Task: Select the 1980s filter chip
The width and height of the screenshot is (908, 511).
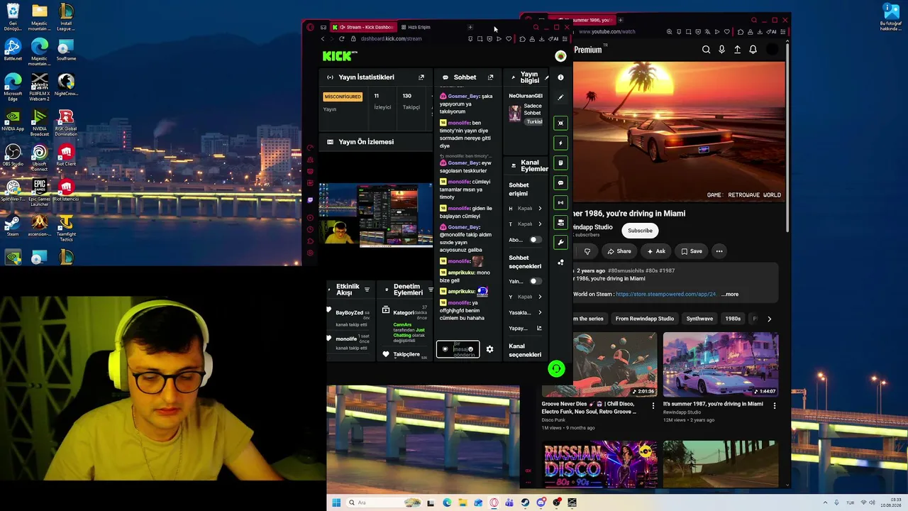Action: pos(733,319)
